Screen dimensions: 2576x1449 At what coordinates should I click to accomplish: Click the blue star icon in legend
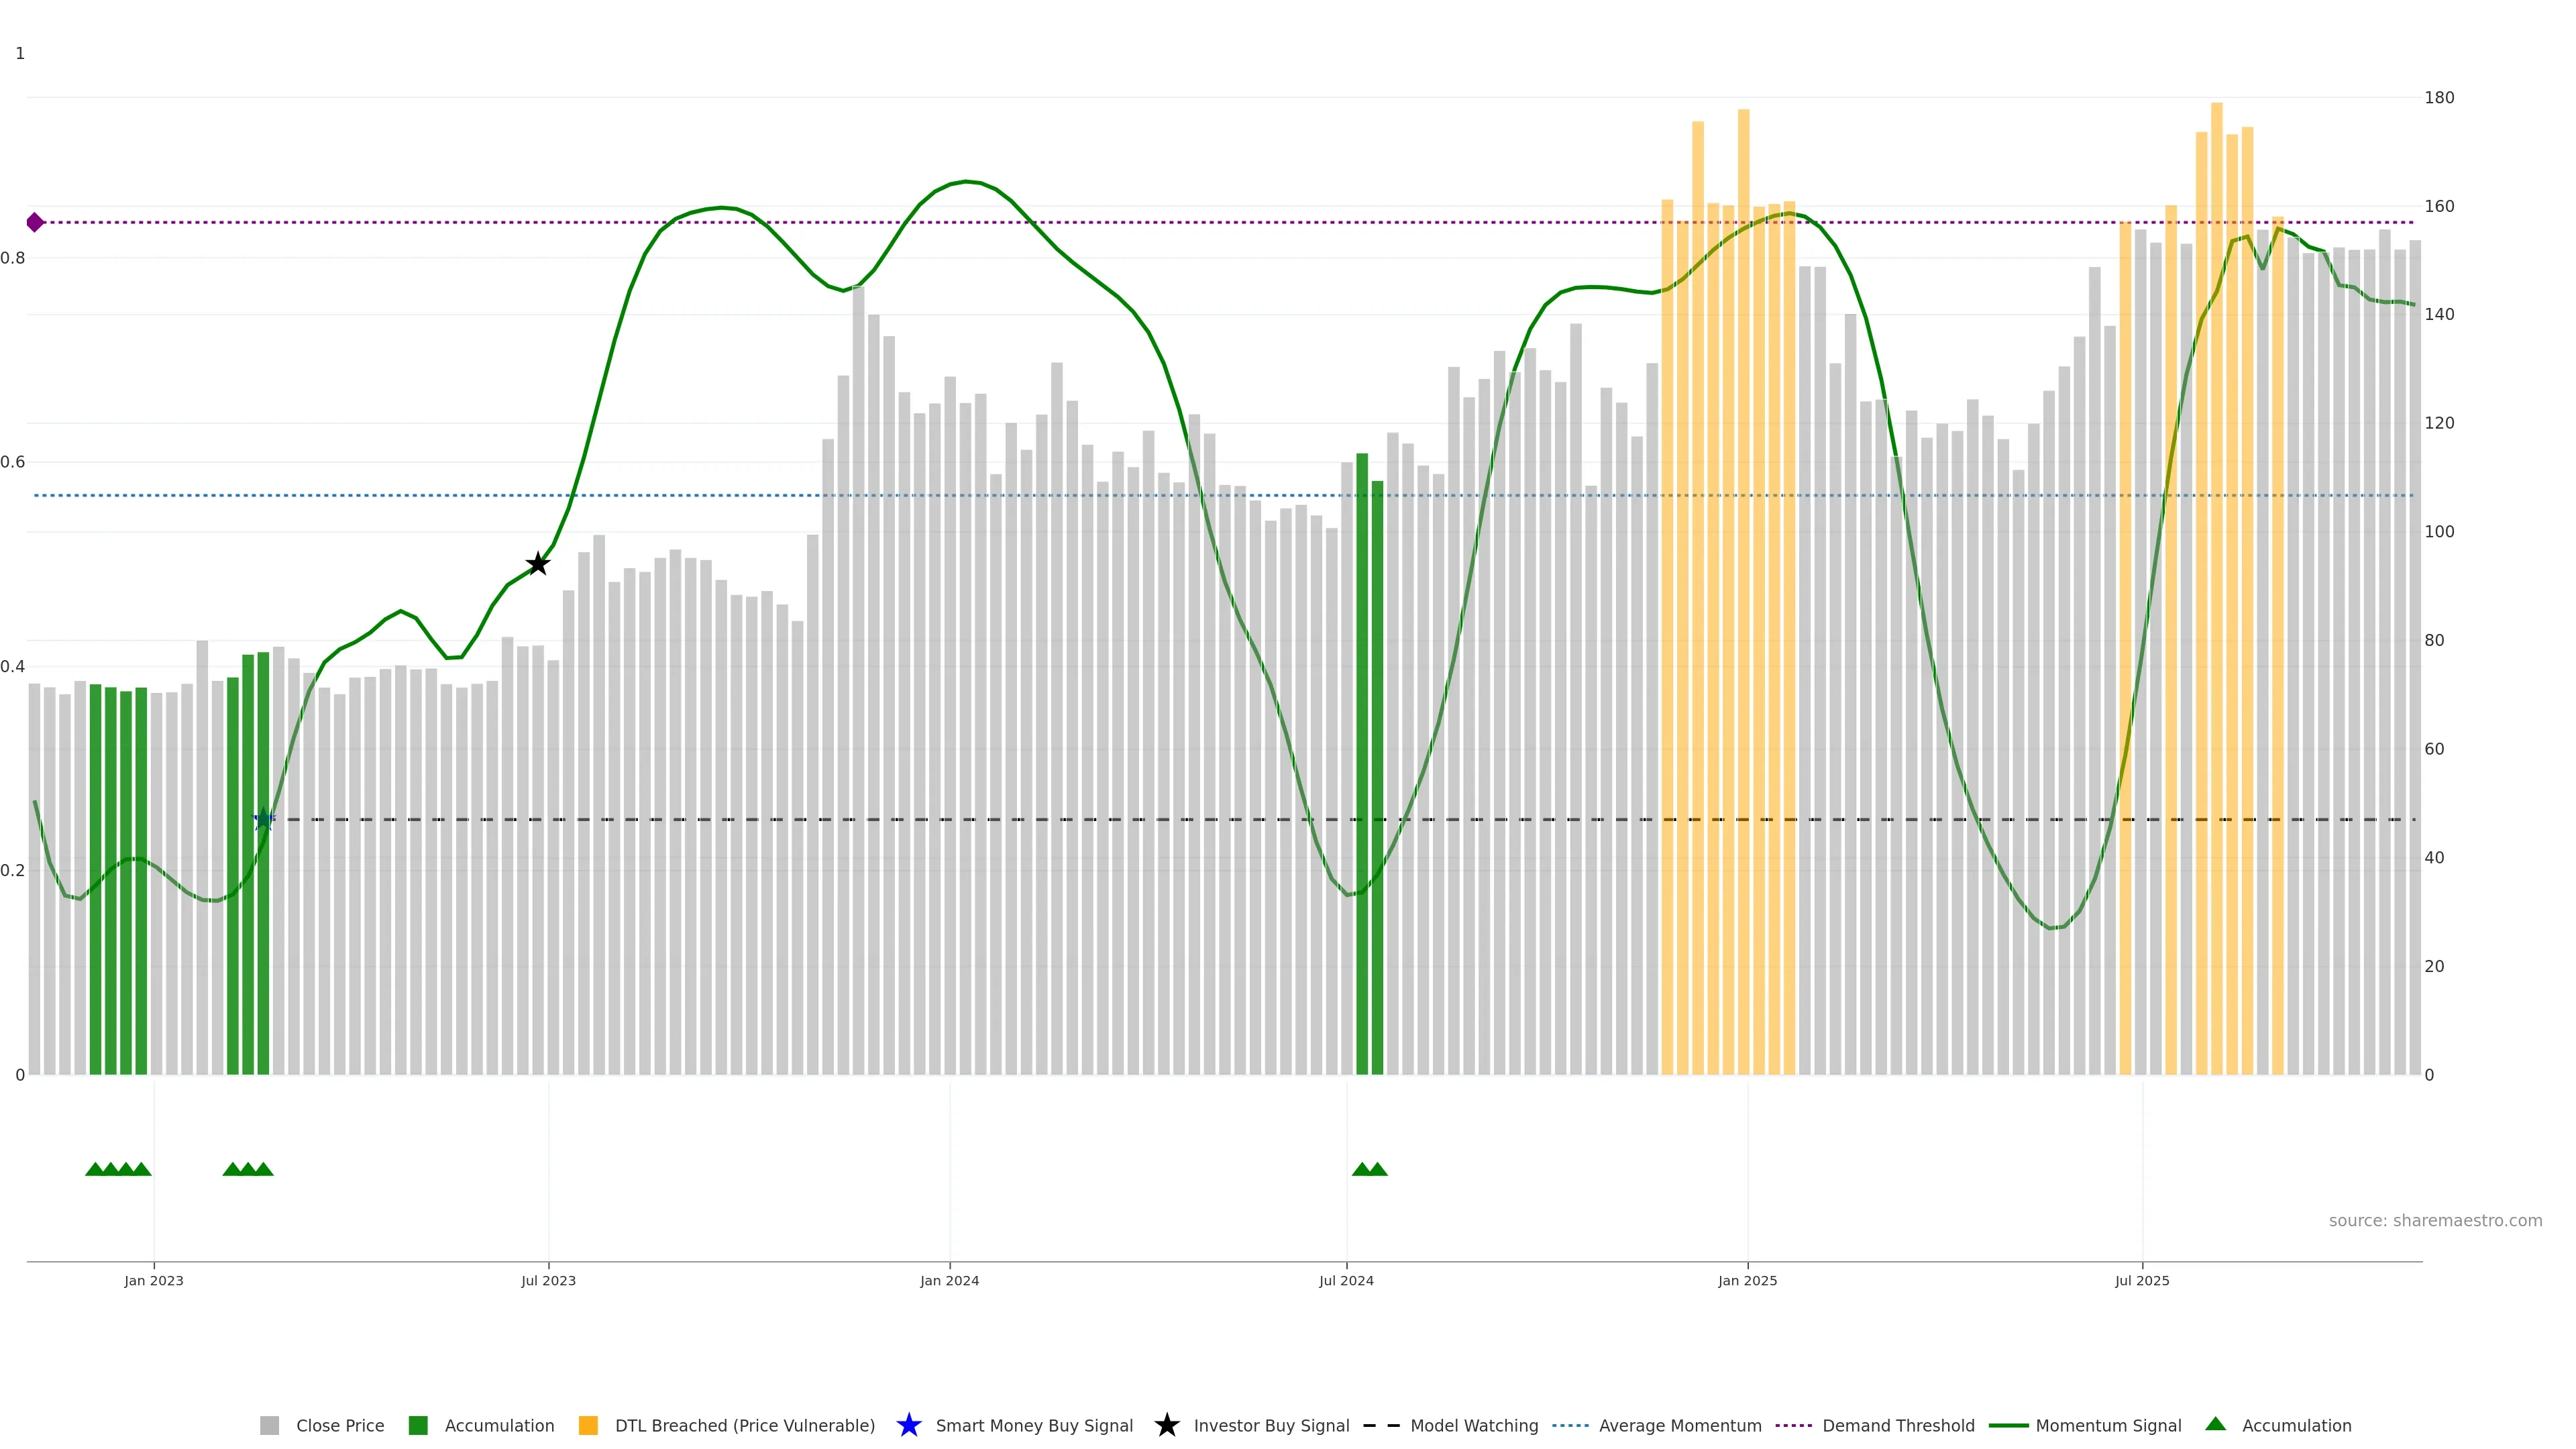[x=908, y=1425]
